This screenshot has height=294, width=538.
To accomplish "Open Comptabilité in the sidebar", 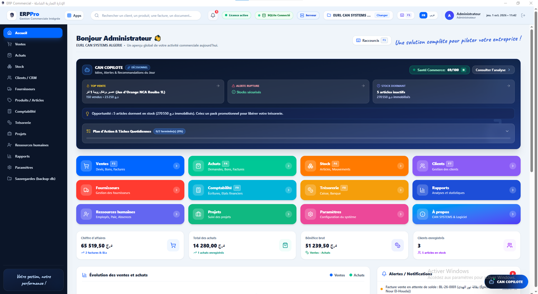I will click(33, 111).
